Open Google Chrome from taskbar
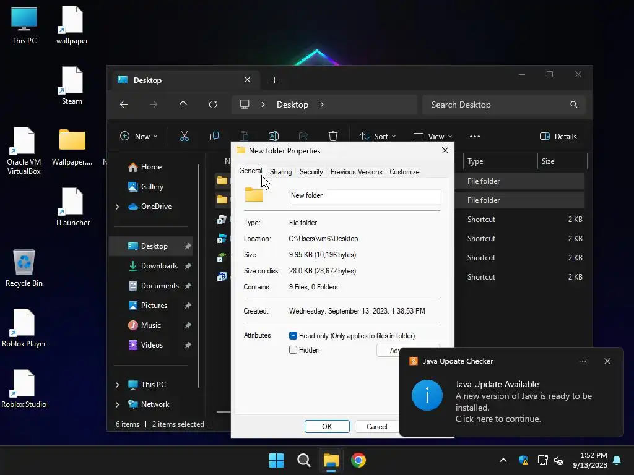This screenshot has height=475, width=634. (x=358, y=460)
